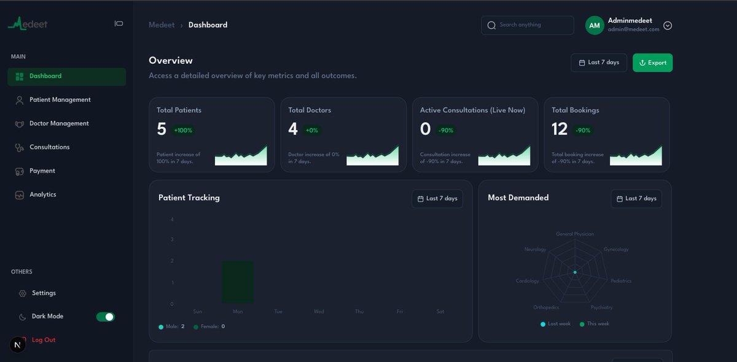Export the overview data
The height and width of the screenshot is (362, 737).
[653, 63]
